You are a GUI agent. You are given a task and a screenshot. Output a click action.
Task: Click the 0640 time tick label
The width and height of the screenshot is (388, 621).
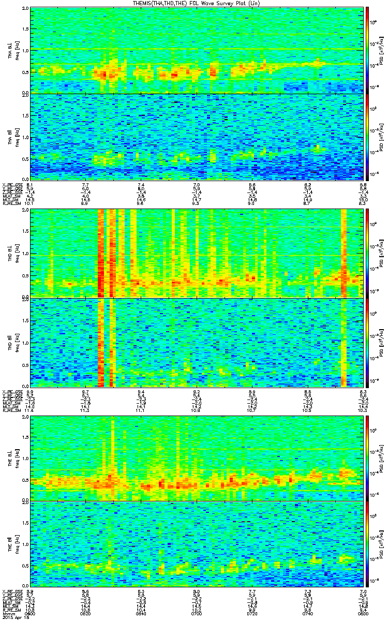coord(141,614)
